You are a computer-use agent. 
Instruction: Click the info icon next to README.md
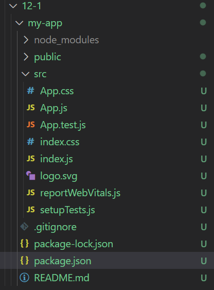click(24, 278)
